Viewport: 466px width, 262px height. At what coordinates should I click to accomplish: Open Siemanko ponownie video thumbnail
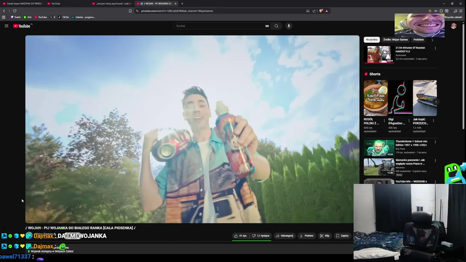click(379, 167)
